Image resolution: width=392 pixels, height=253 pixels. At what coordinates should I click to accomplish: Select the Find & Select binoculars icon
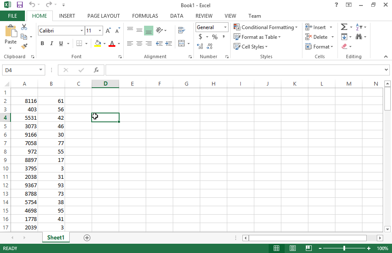point(359,37)
